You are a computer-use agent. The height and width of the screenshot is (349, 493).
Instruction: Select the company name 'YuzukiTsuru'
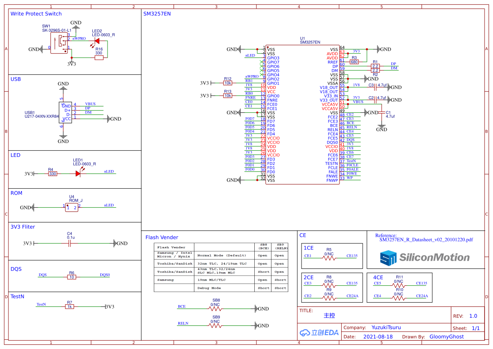pos(386,327)
